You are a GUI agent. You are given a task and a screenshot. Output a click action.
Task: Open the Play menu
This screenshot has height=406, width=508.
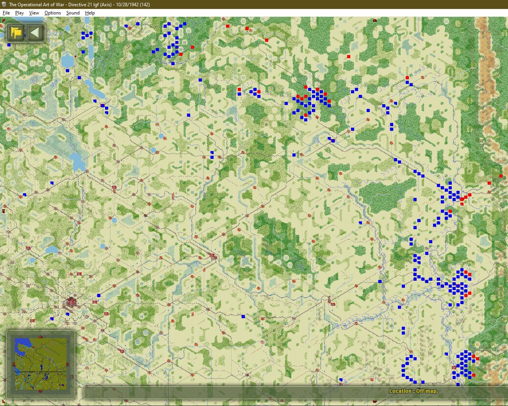[20, 13]
